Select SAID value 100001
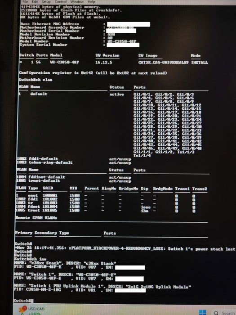The image size is (236, 315). click(x=50, y=195)
